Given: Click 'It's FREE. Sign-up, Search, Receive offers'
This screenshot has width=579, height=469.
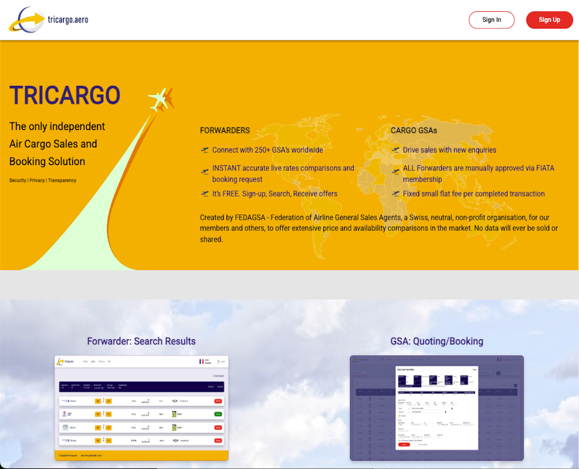Looking at the screenshot, I should click(x=275, y=194).
